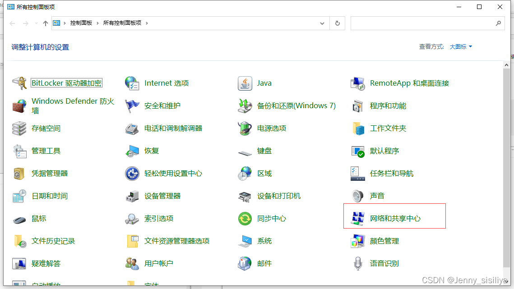
Task: Open the Internet 选项 globe icon
Action: (132, 83)
